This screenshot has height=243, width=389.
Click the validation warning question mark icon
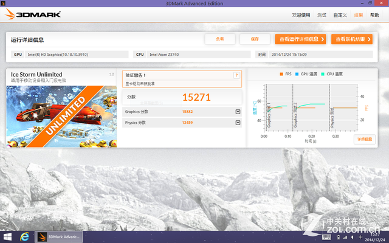pyautogui.click(x=236, y=75)
